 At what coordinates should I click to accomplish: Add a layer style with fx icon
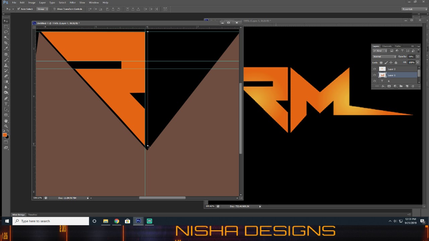383,86
